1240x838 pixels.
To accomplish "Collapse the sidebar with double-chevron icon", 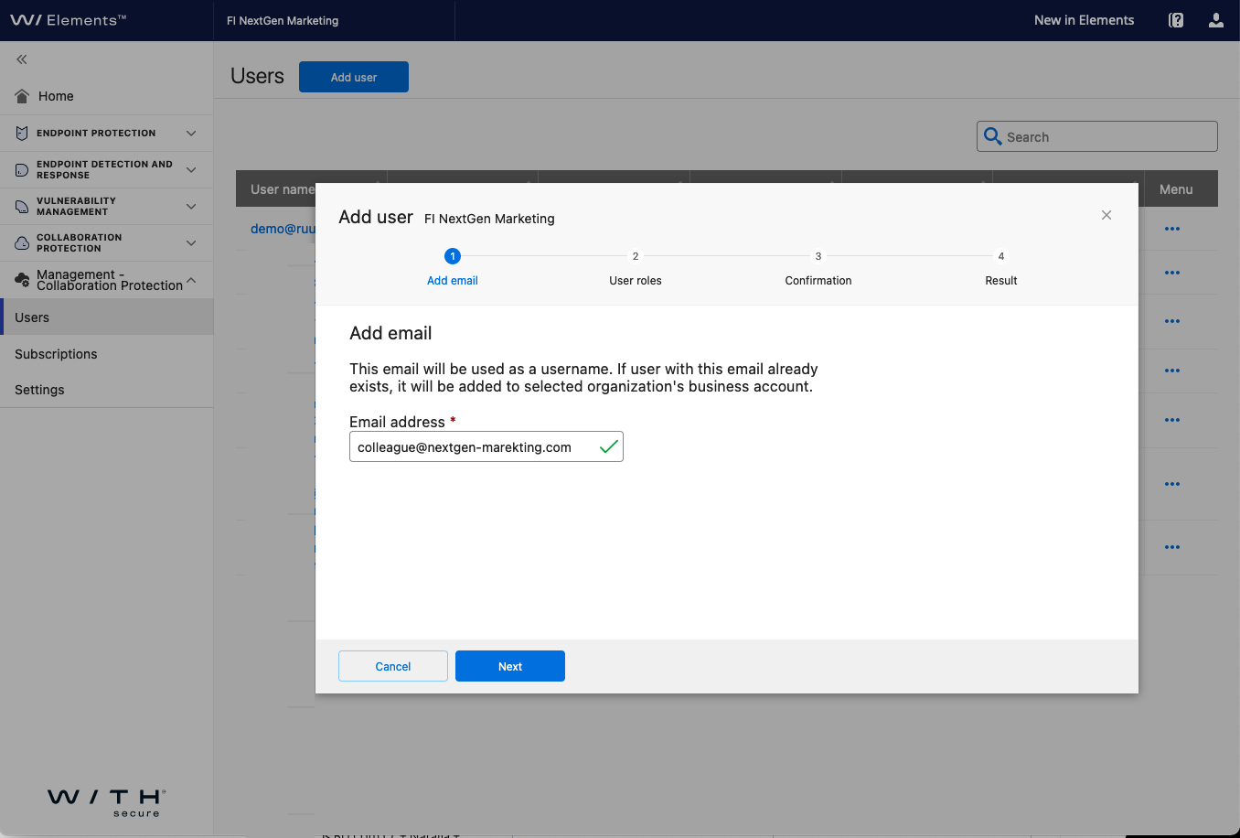I will (x=22, y=59).
